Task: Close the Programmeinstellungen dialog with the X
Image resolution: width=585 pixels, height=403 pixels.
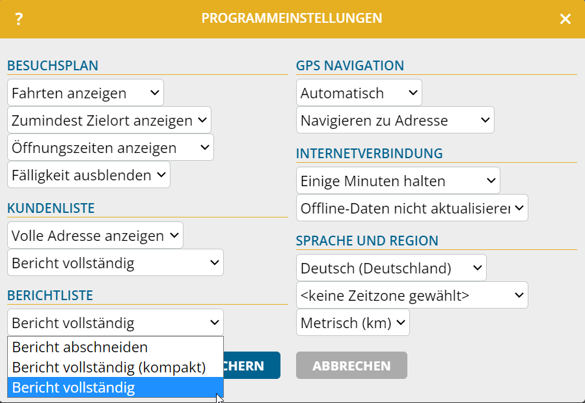Action: 565,19
